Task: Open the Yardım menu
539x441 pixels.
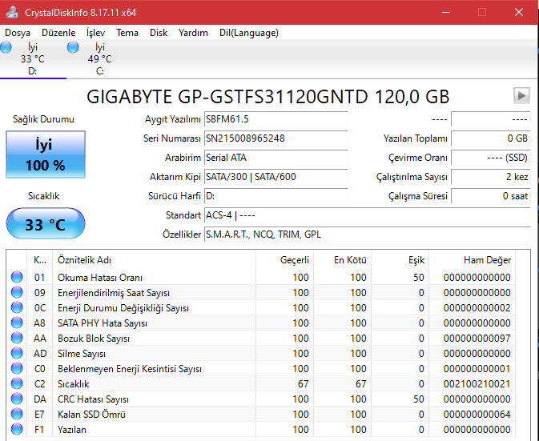Action: click(193, 33)
